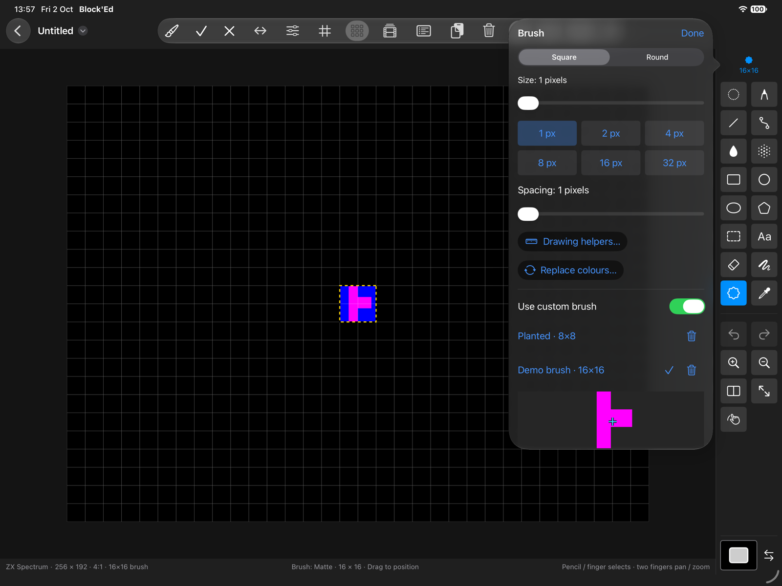Screen dimensions: 782x586
Task: Expand the Untitled document title dropdown
Action: tap(83, 31)
